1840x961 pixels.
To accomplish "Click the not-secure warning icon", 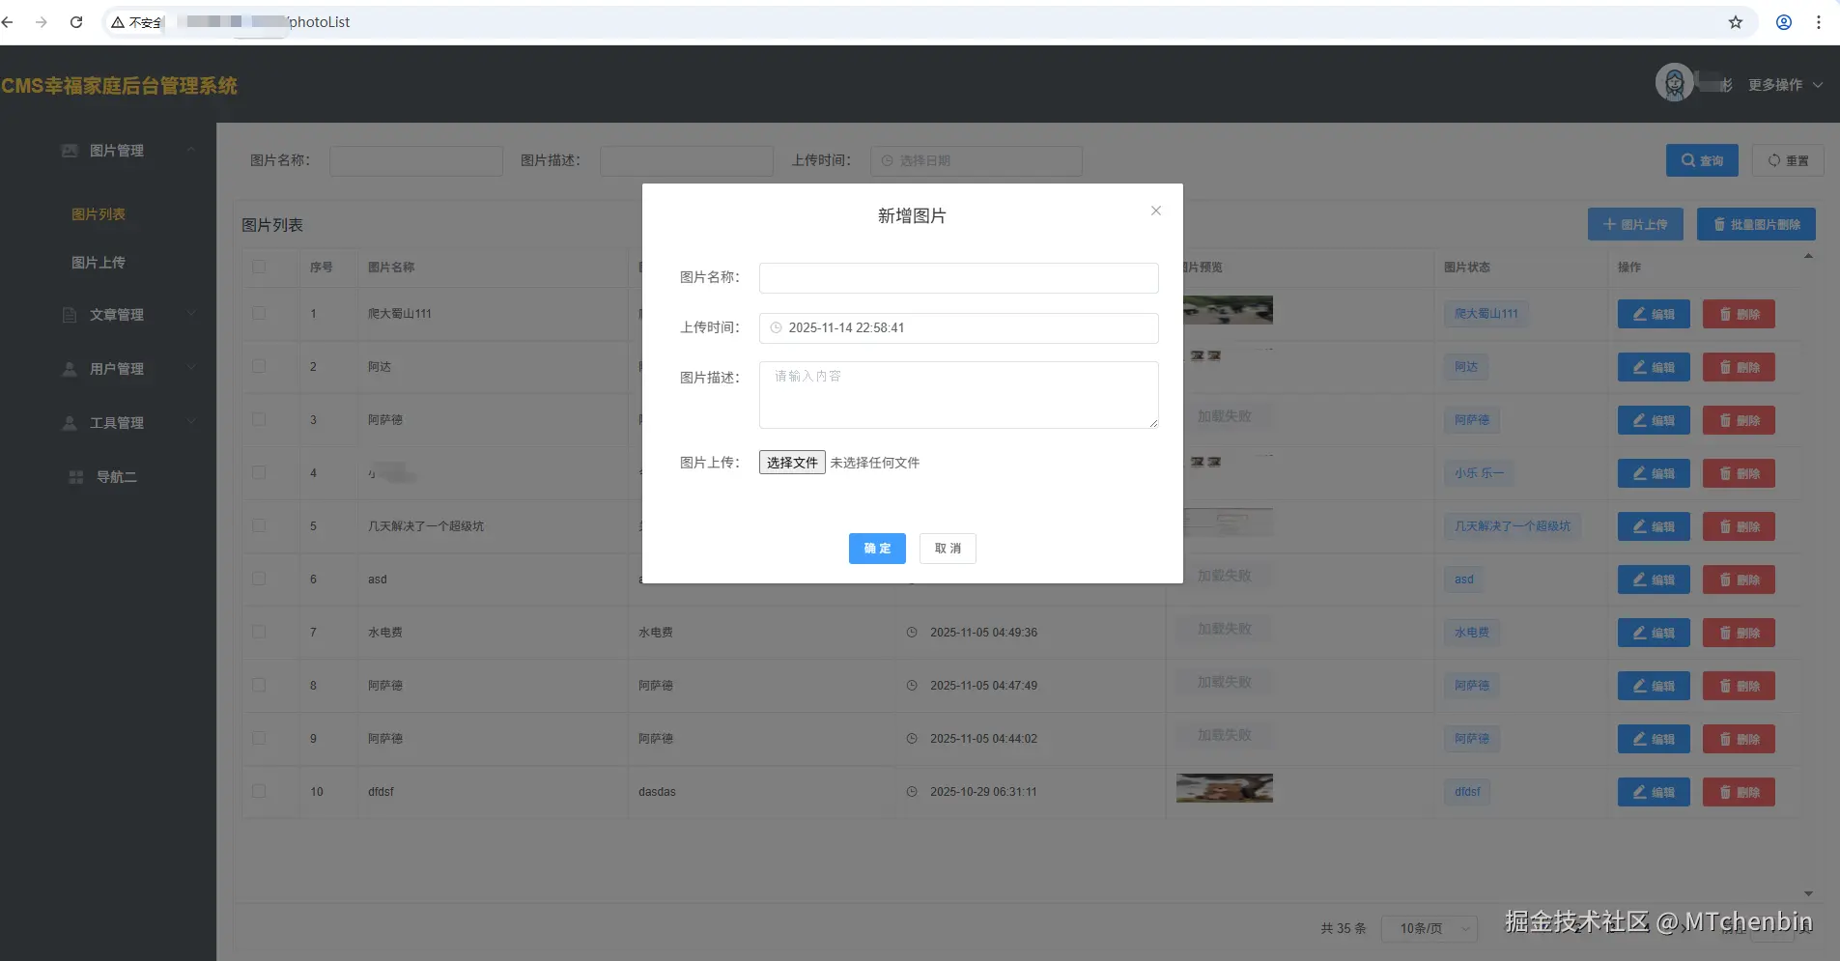I will pos(118,22).
